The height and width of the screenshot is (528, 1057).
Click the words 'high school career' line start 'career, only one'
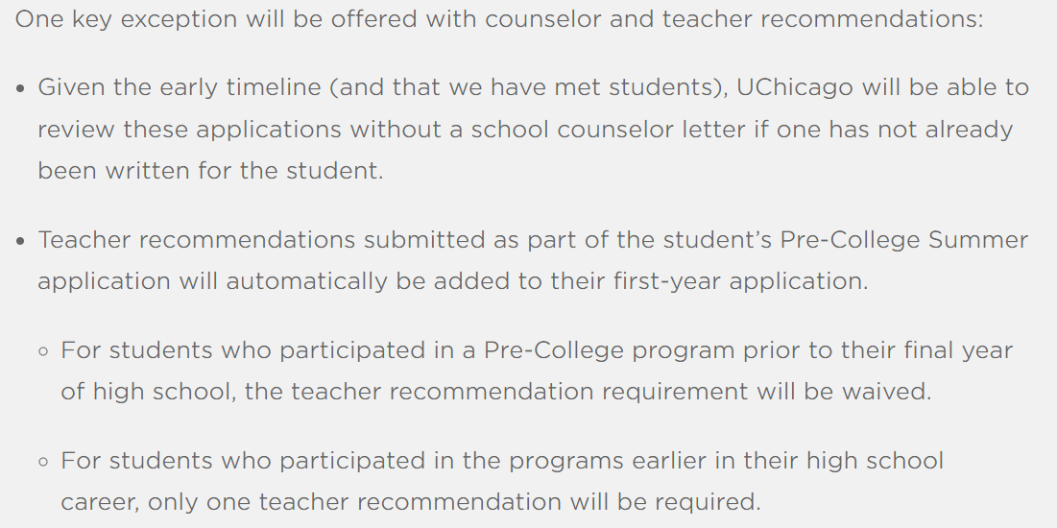pos(101,502)
